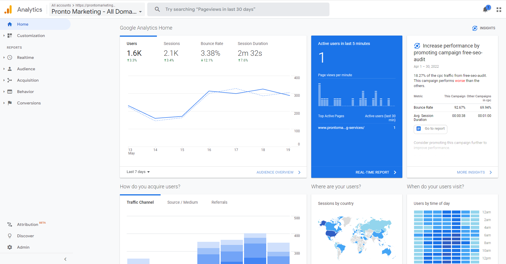Click the Acquisition branching icon
Image resolution: width=506 pixels, height=264 pixels.
(10, 80)
